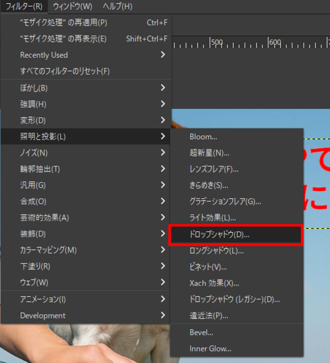Choose the Inner Glow... filter
Viewport: 330px width, 363px height.
[210, 349]
